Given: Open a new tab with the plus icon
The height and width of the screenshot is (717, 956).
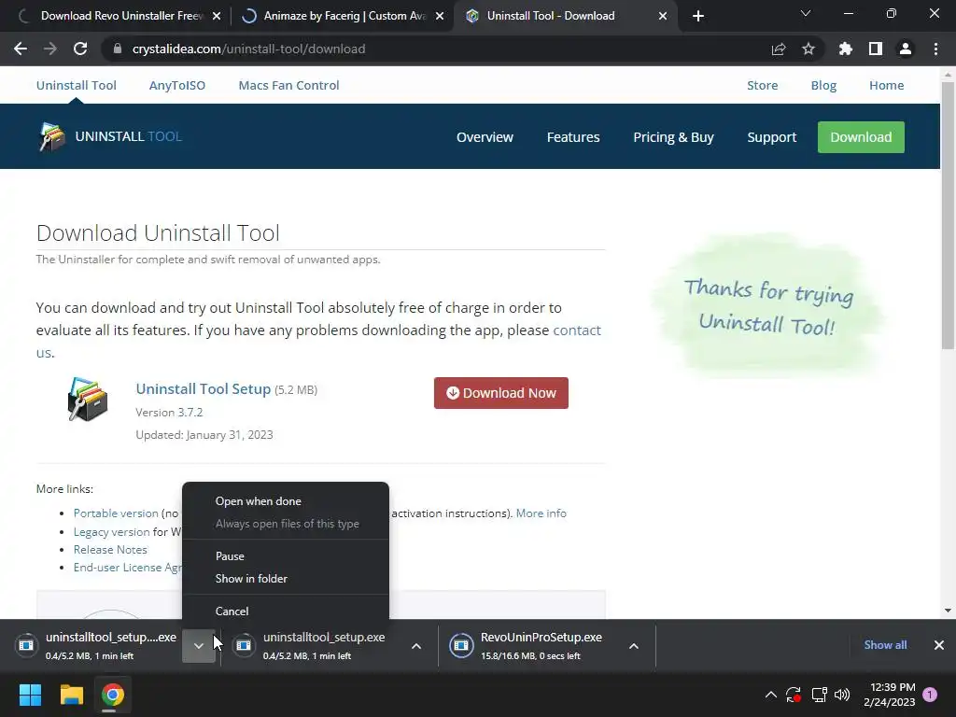Looking at the screenshot, I should 698,16.
